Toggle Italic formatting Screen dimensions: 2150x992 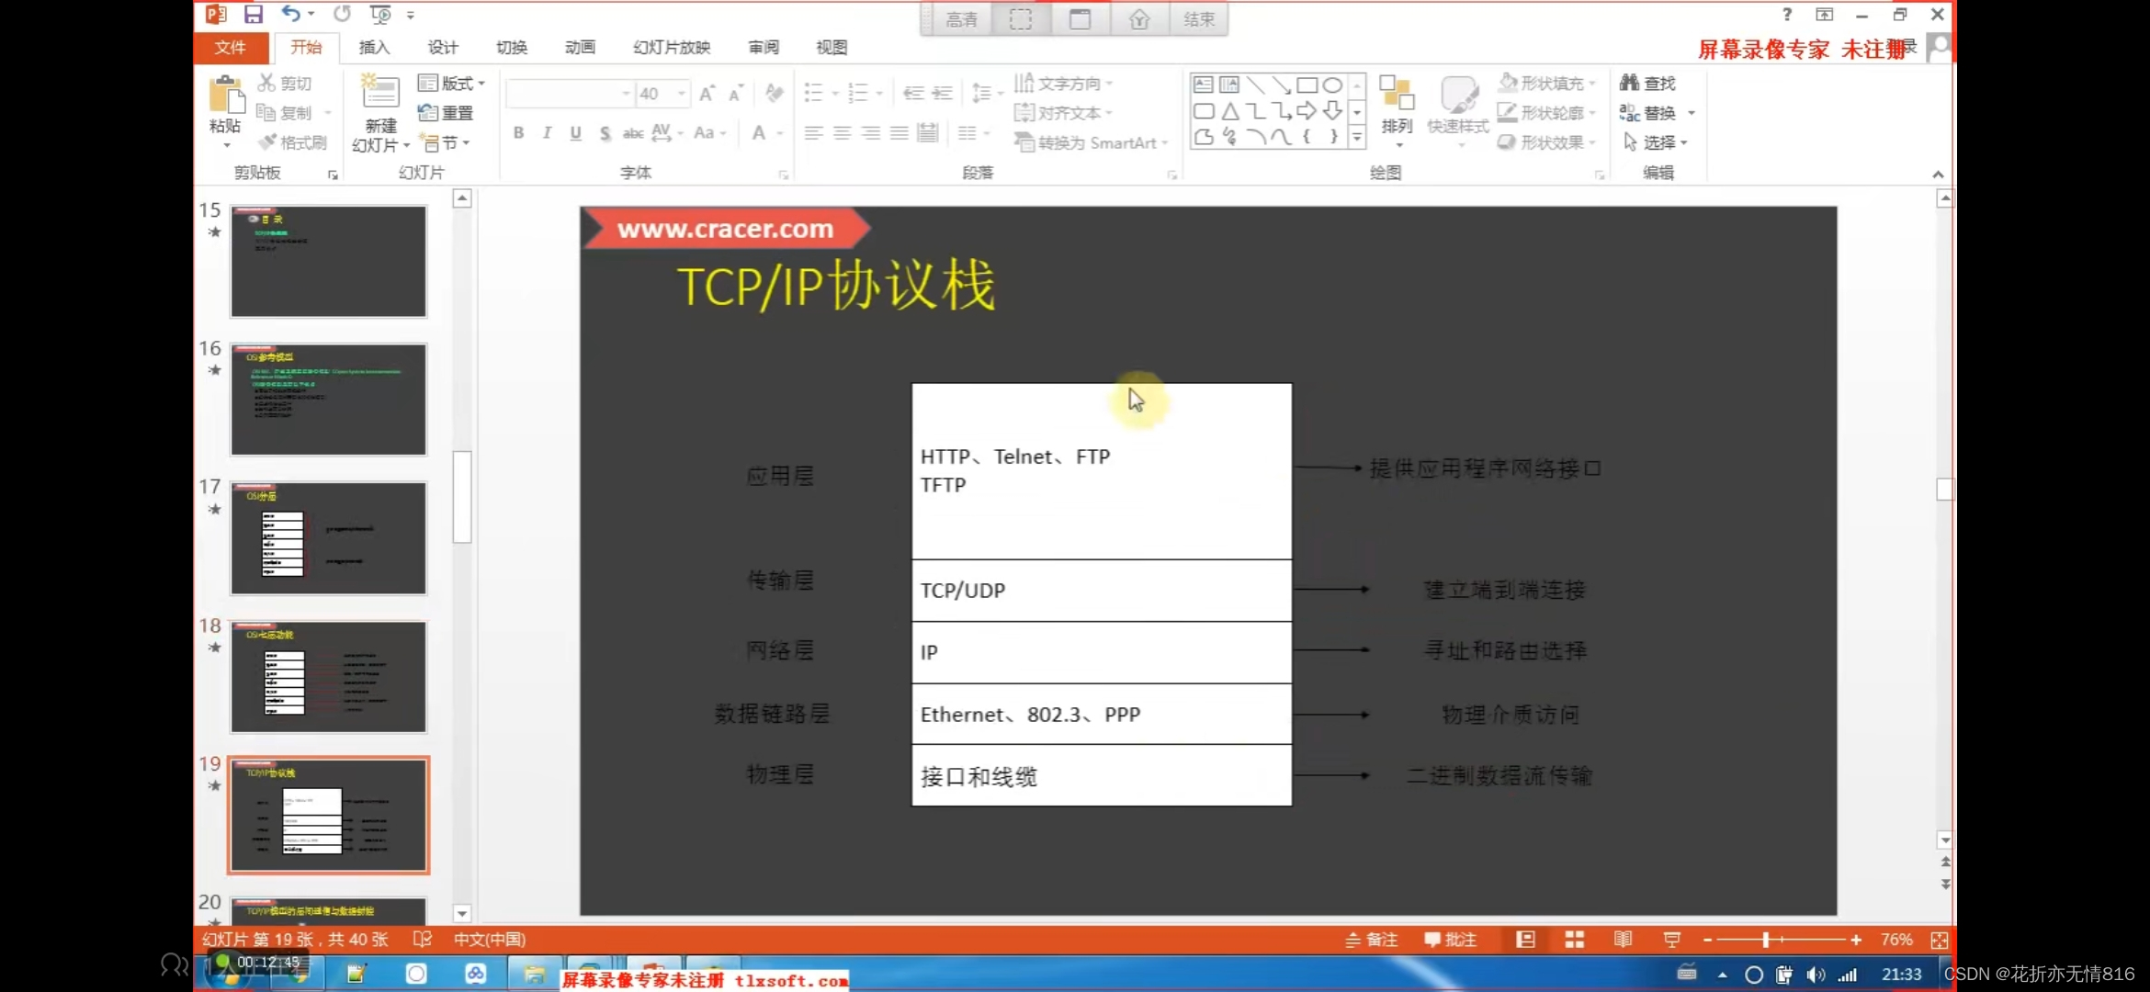click(x=548, y=133)
